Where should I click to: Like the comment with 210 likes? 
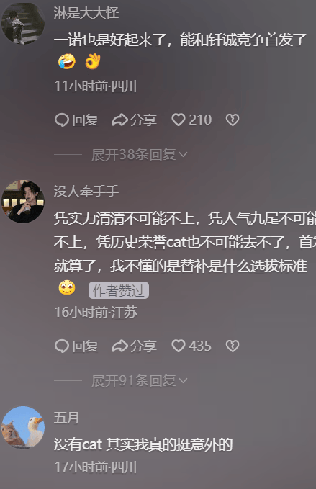click(x=191, y=120)
